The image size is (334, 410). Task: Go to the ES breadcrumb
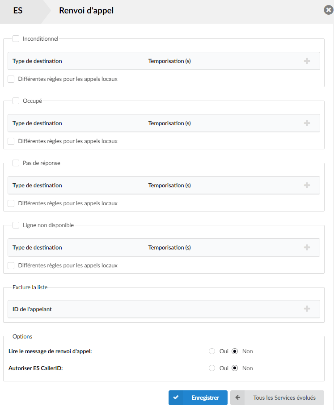pyautogui.click(x=18, y=10)
